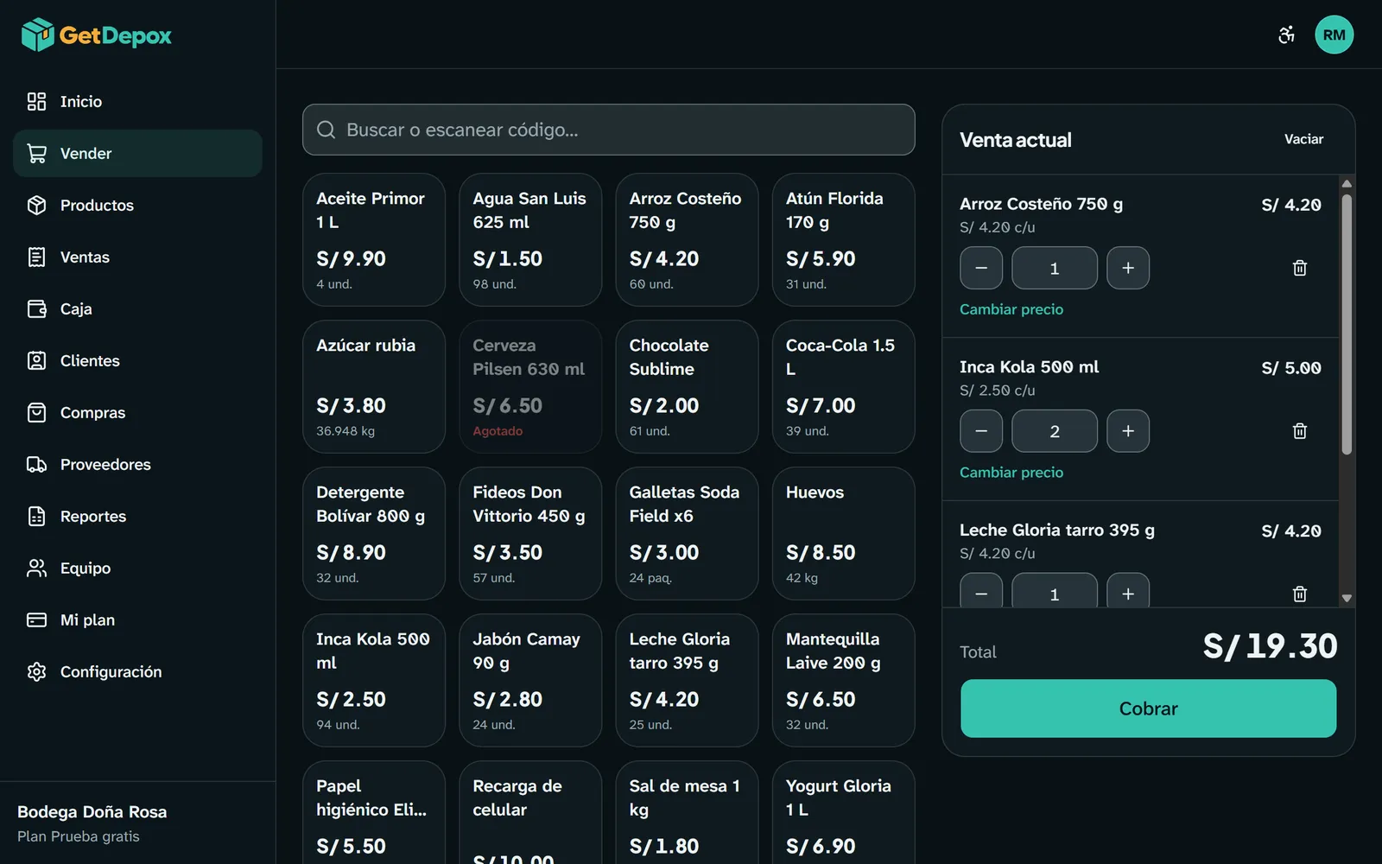Decrease Inca Kola 500 ml quantity
1382x864 pixels.
[x=981, y=431]
